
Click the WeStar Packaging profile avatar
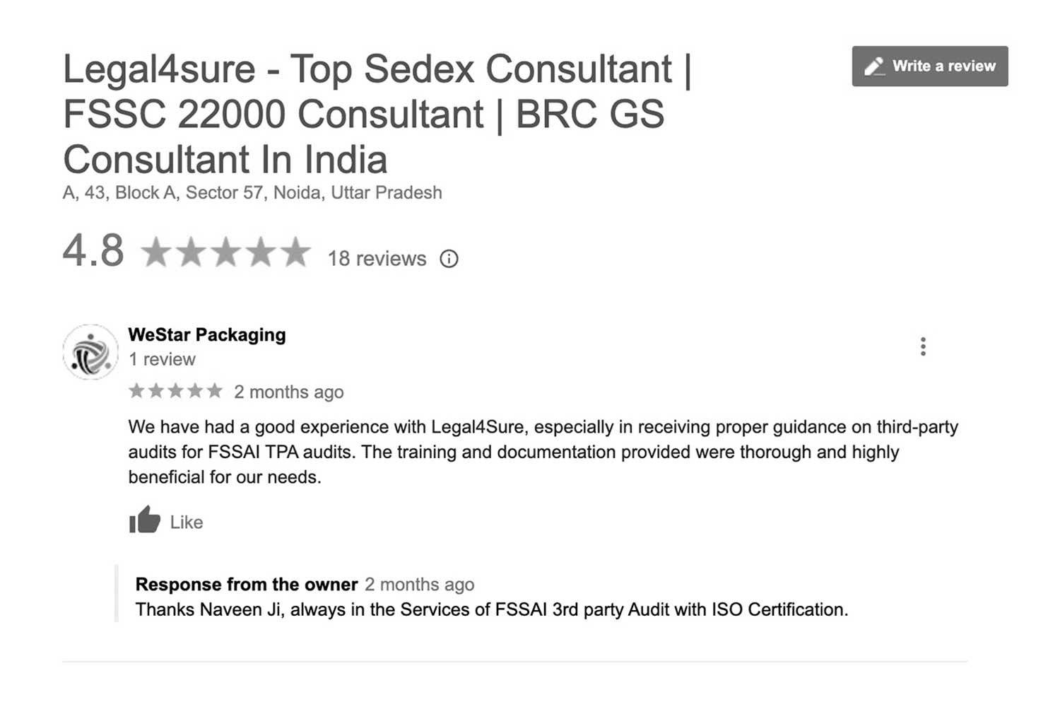[x=90, y=352]
